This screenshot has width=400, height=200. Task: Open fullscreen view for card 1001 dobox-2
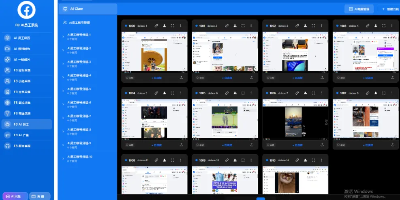[x=243, y=26]
